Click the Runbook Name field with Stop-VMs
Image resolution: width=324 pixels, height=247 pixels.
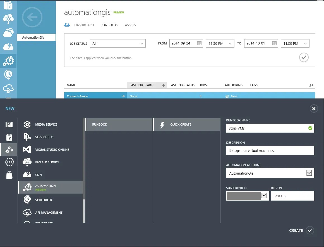coord(270,128)
